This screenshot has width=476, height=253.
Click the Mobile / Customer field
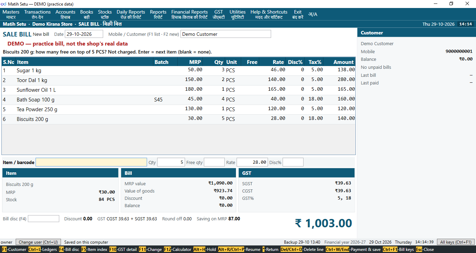tap(225, 34)
